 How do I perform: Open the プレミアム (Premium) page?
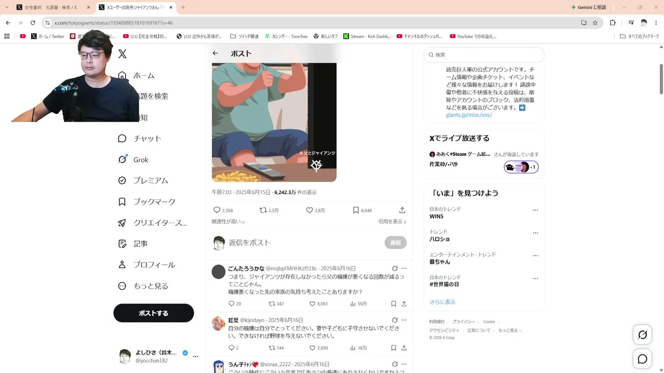pos(143,180)
